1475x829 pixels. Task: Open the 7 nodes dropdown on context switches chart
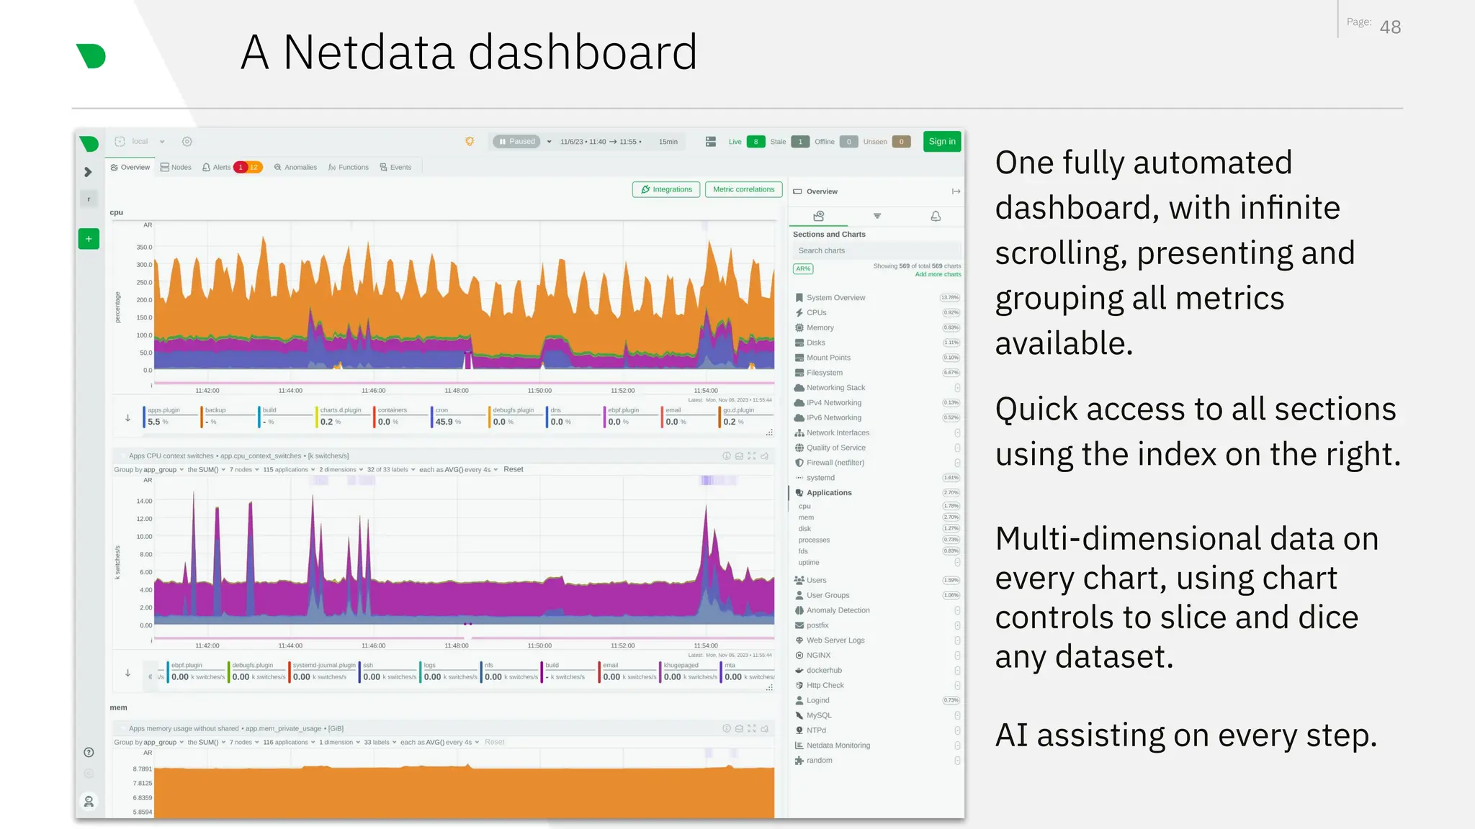pyautogui.click(x=245, y=470)
